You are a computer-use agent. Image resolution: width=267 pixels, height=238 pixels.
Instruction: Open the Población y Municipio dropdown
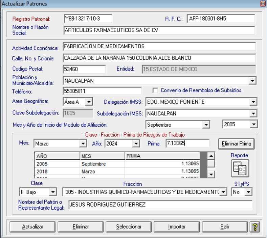(252, 81)
